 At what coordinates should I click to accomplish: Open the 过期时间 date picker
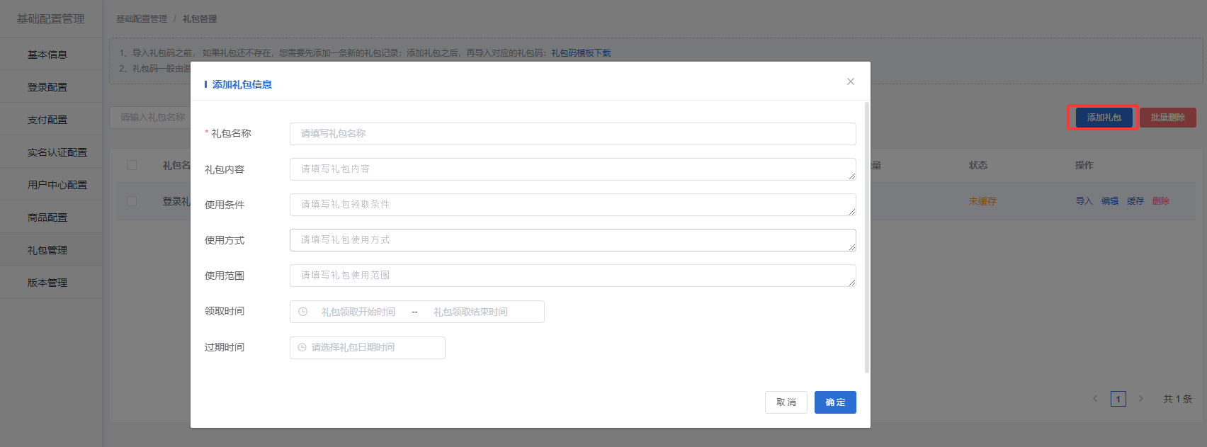coord(368,348)
